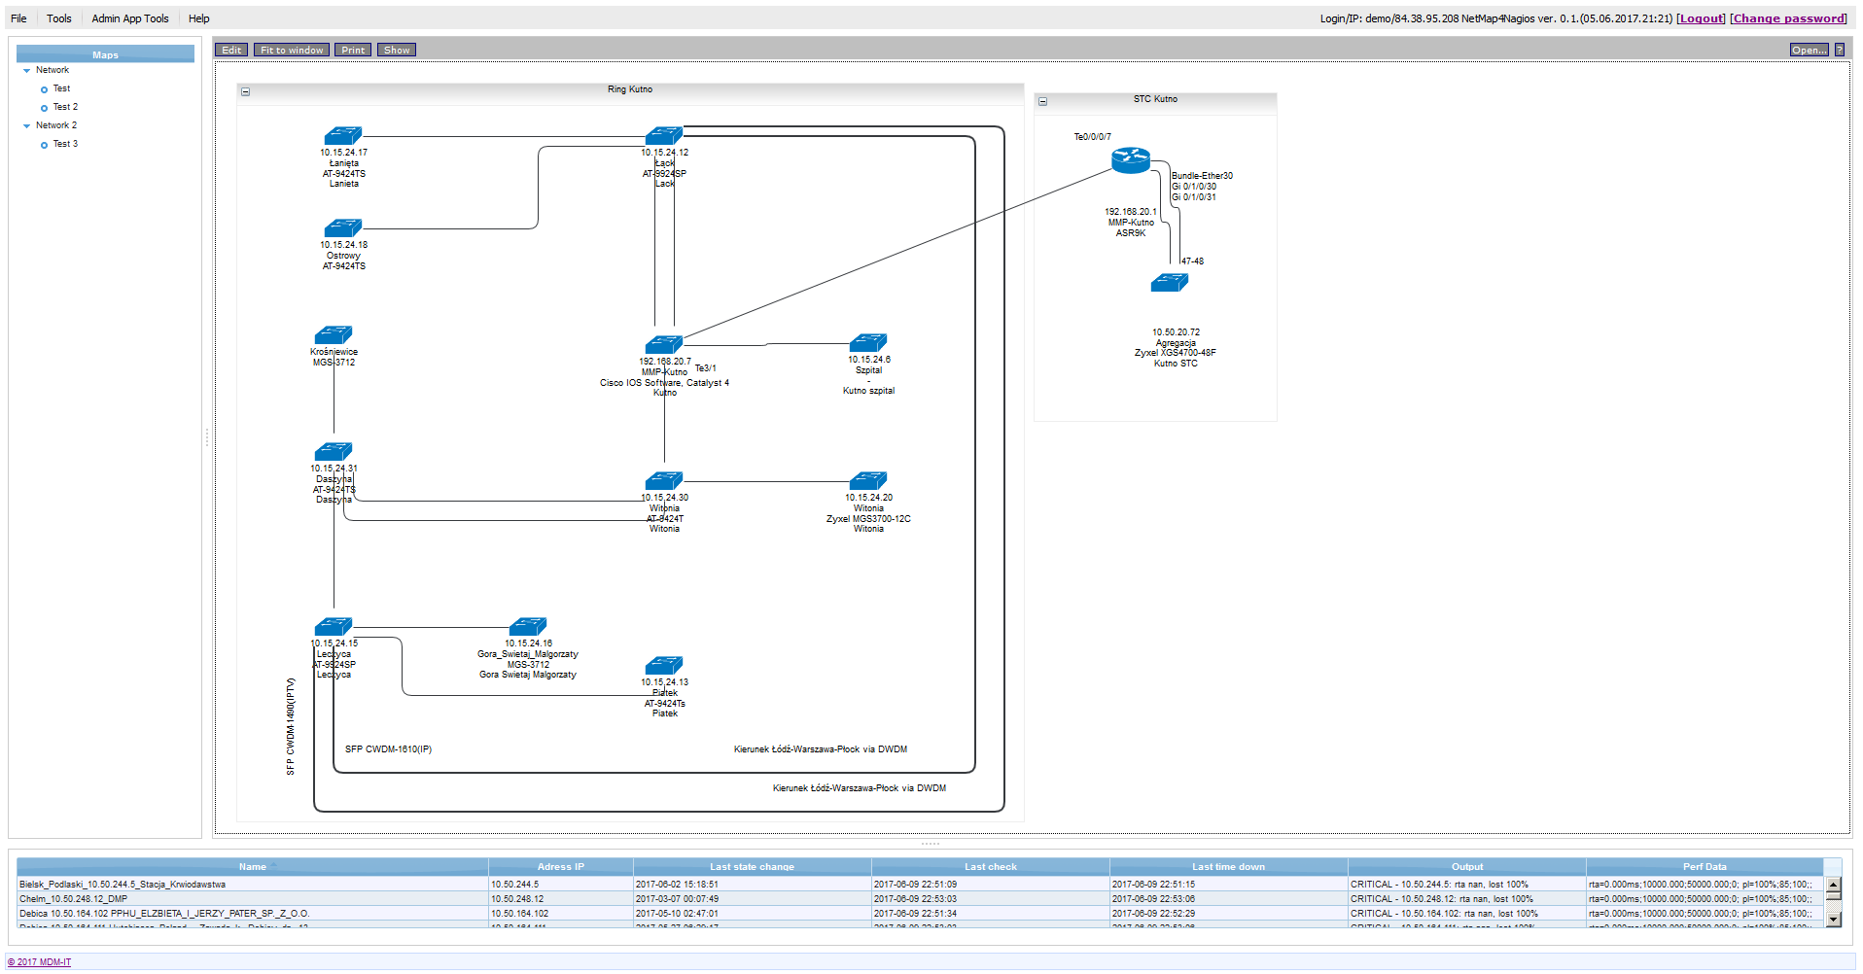Image resolution: width=1863 pixels, height=974 pixels.
Task: Open the Help menu
Action: pos(199,18)
